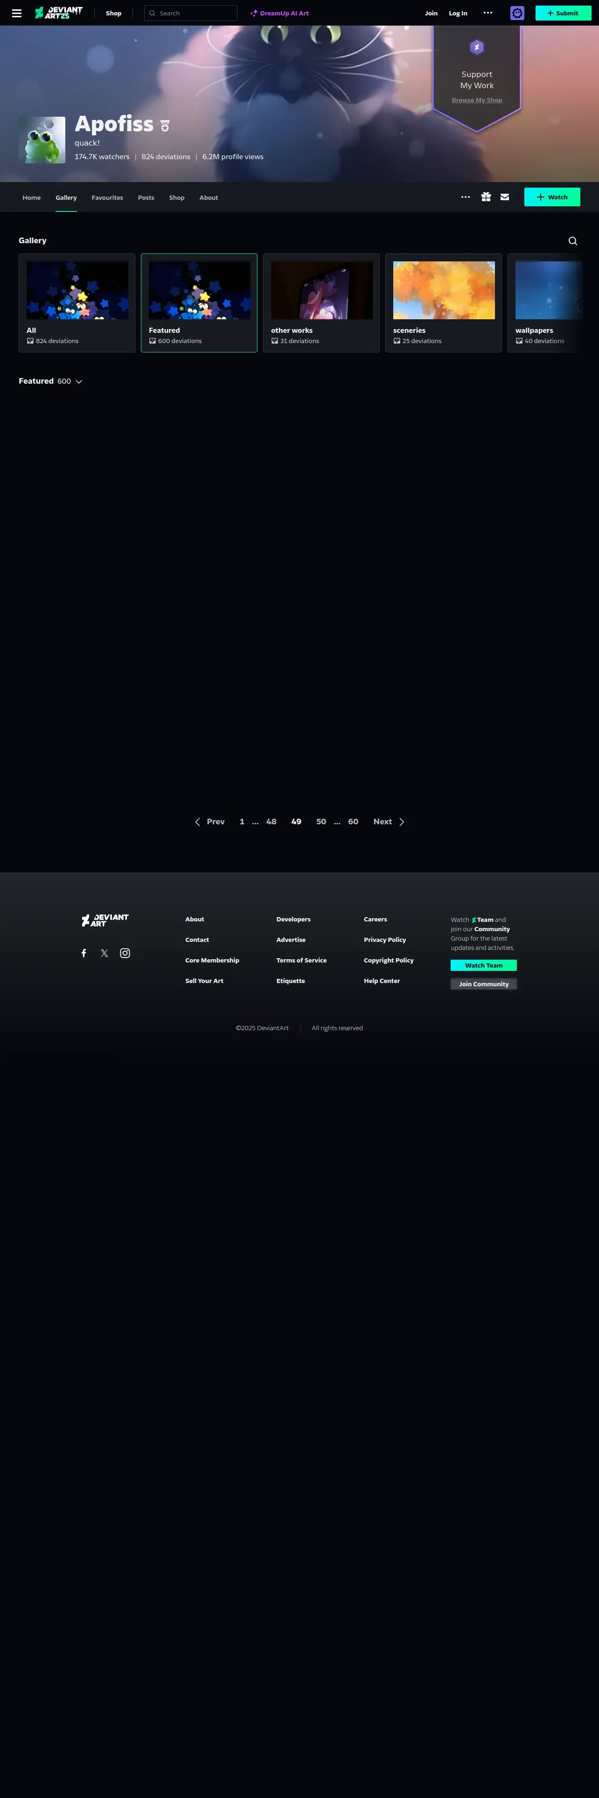
Task: Open the header three-dots more menu
Action: (x=488, y=13)
